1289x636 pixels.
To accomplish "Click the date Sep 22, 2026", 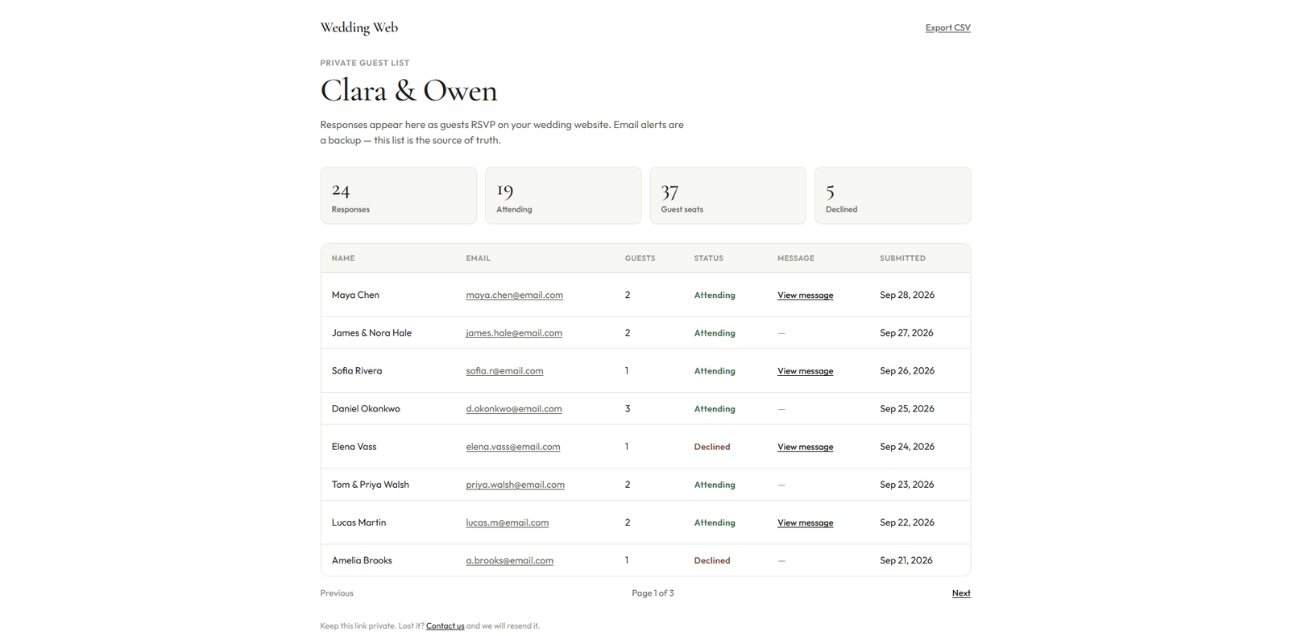I will pyautogui.click(x=907, y=522).
